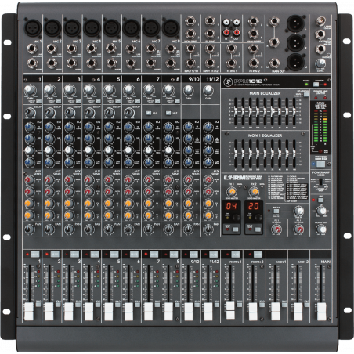354x354 pixels.
Task: Click the channel 3 pan knob
Action: pos(69,229)
